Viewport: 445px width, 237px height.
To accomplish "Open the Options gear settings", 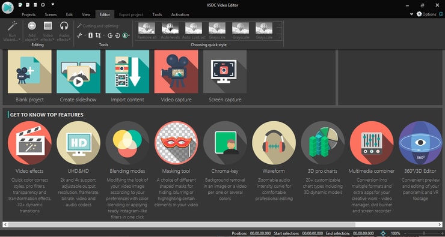I will coord(426,14).
